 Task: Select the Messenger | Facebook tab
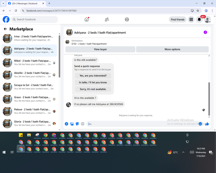[26, 3]
